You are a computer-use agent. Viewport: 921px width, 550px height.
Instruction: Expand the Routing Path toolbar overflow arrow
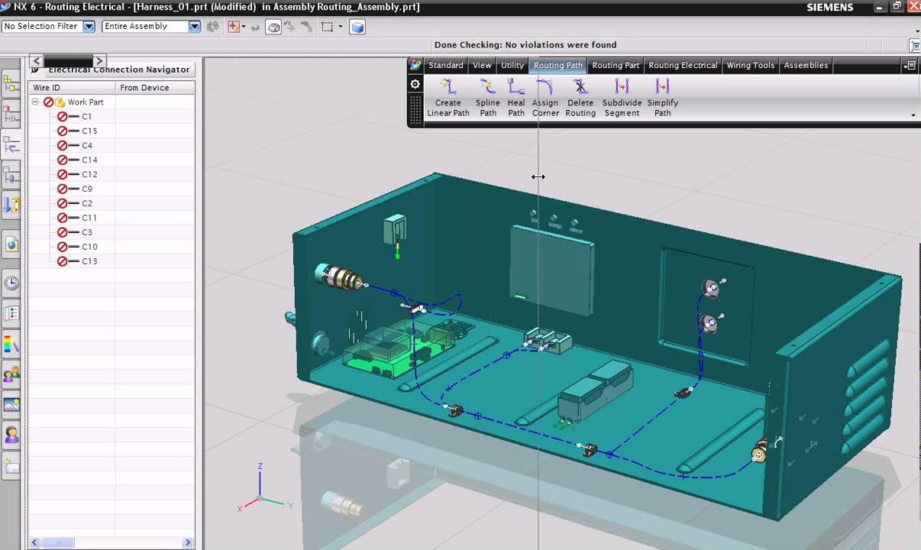913,115
